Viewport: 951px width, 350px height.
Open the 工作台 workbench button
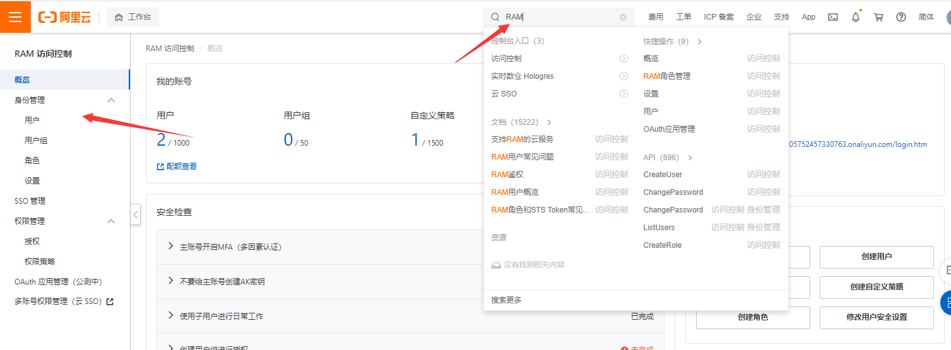pos(133,17)
